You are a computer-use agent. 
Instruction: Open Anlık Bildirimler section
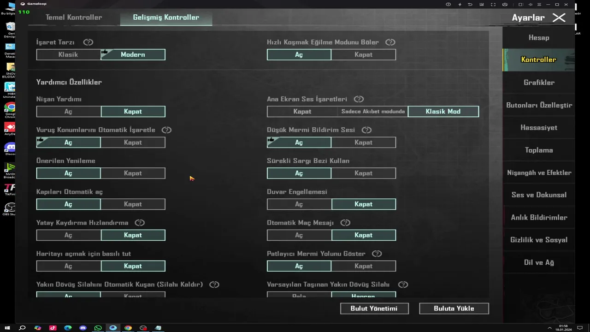coord(538,218)
